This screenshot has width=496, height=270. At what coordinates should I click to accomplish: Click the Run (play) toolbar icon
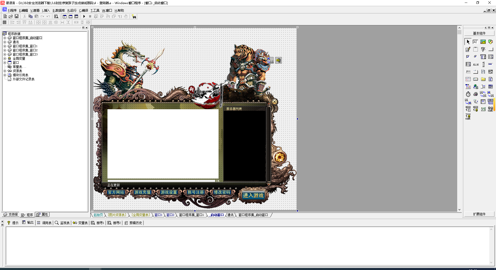click(x=84, y=16)
